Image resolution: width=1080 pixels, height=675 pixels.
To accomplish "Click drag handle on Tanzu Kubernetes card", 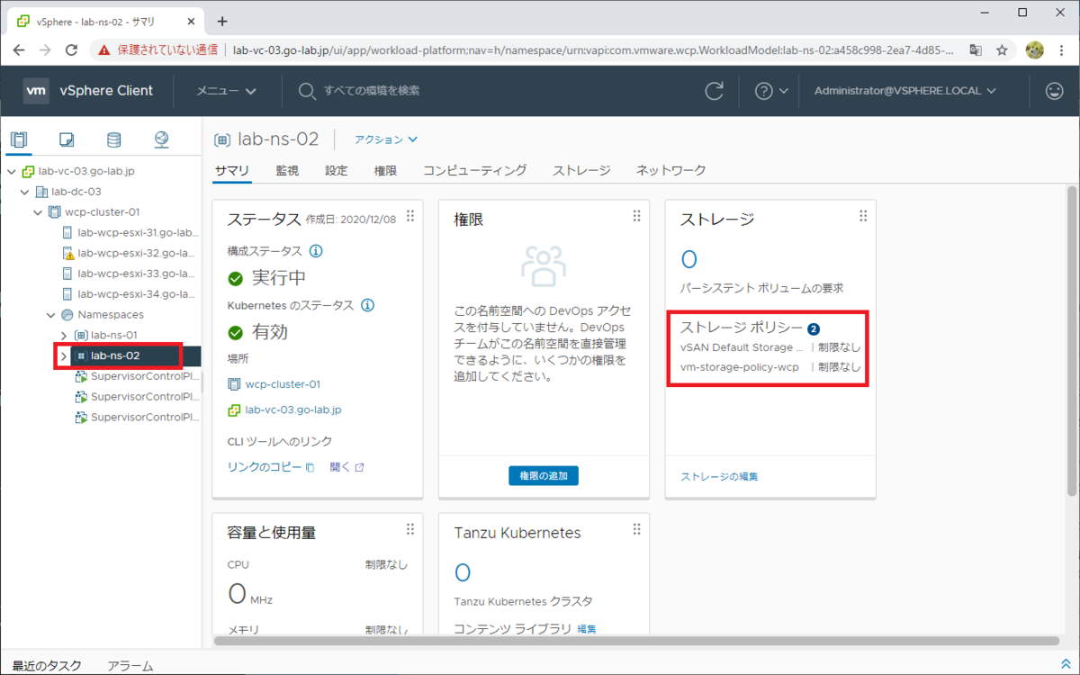I will pyautogui.click(x=636, y=529).
